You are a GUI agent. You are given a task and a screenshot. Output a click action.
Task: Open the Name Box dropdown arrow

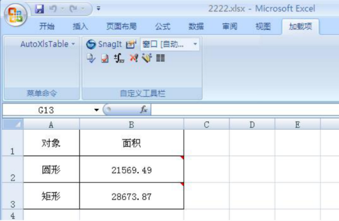(x=97, y=110)
